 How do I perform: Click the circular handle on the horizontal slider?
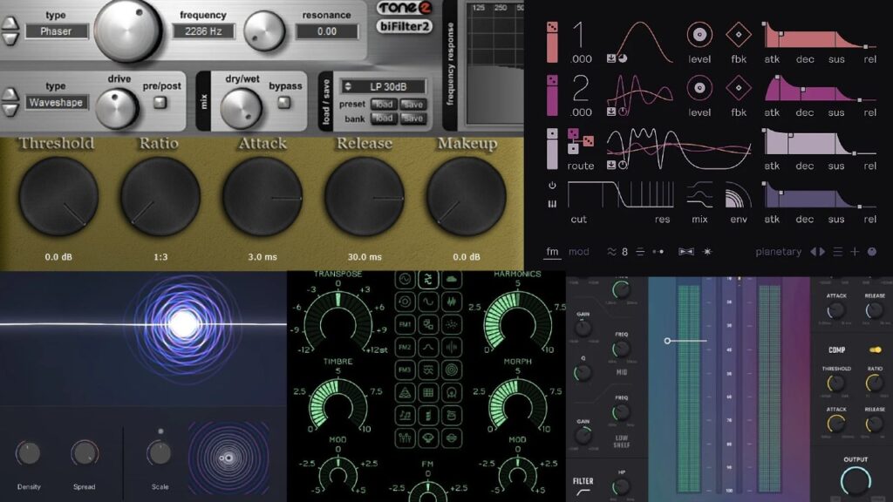(x=667, y=340)
